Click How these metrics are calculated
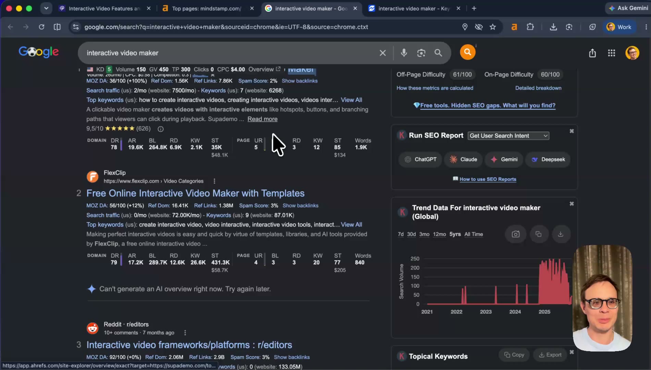This screenshot has width=651, height=370. tap(435, 88)
